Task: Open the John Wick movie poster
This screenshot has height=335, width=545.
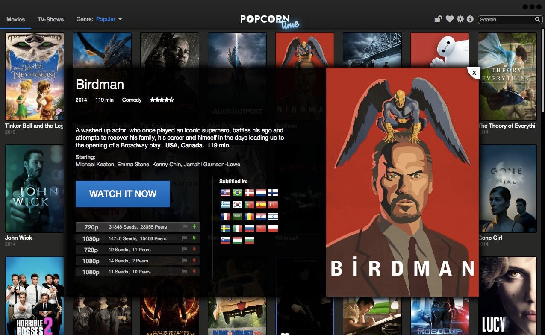Action: pyautogui.click(x=34, y=188)
